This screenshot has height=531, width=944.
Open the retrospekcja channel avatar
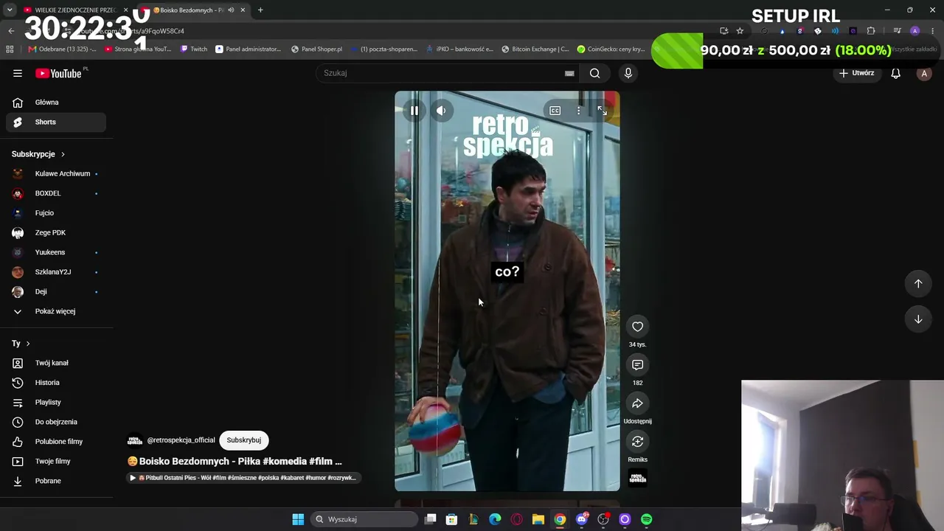coord(135,440)
